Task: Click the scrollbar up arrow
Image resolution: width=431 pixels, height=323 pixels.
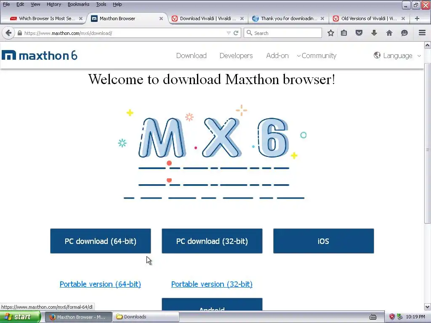Action: tap(428, 45)
